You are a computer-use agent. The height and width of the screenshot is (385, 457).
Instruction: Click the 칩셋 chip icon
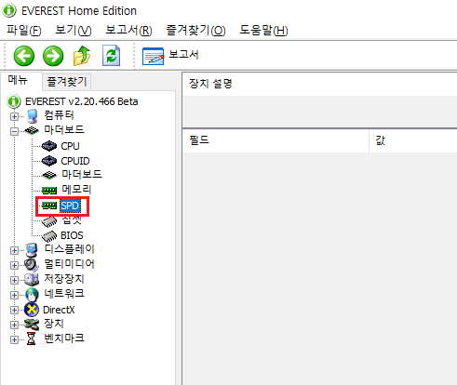coord(49,222)
